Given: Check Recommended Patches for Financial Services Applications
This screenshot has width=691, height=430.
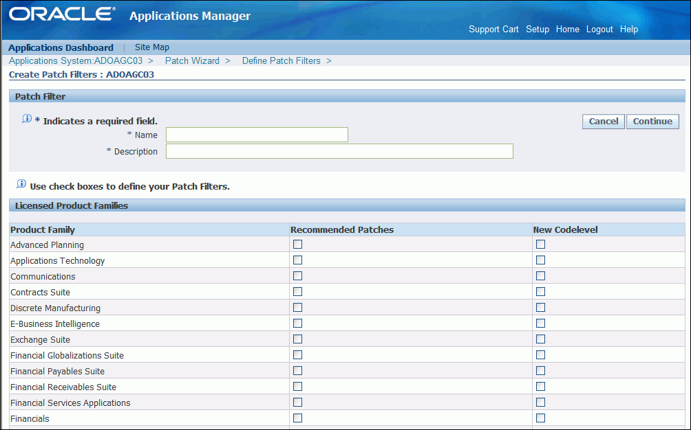Looking at the screenshot, I should pyautogui.click(x=298, y=403).
